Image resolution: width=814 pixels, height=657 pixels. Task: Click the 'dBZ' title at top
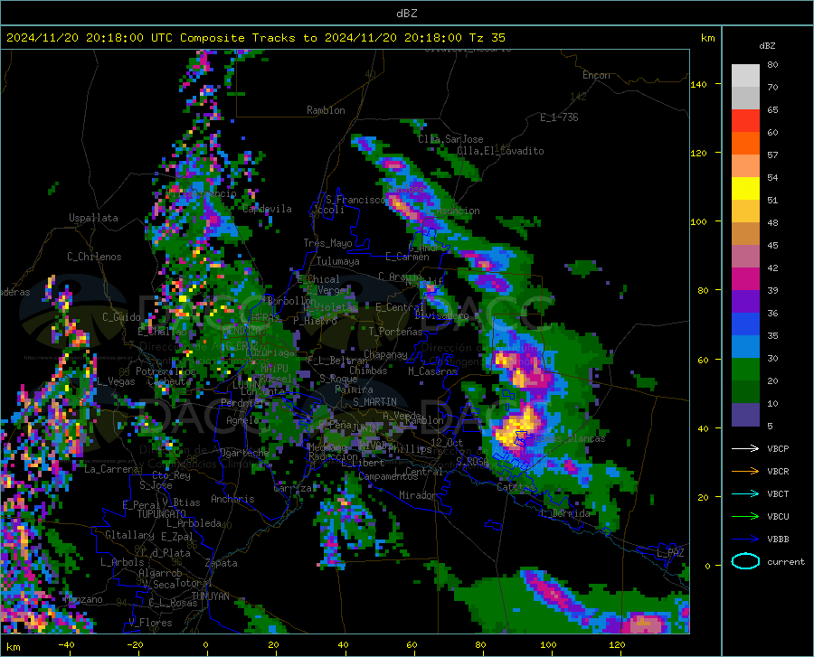coord(406,14)
